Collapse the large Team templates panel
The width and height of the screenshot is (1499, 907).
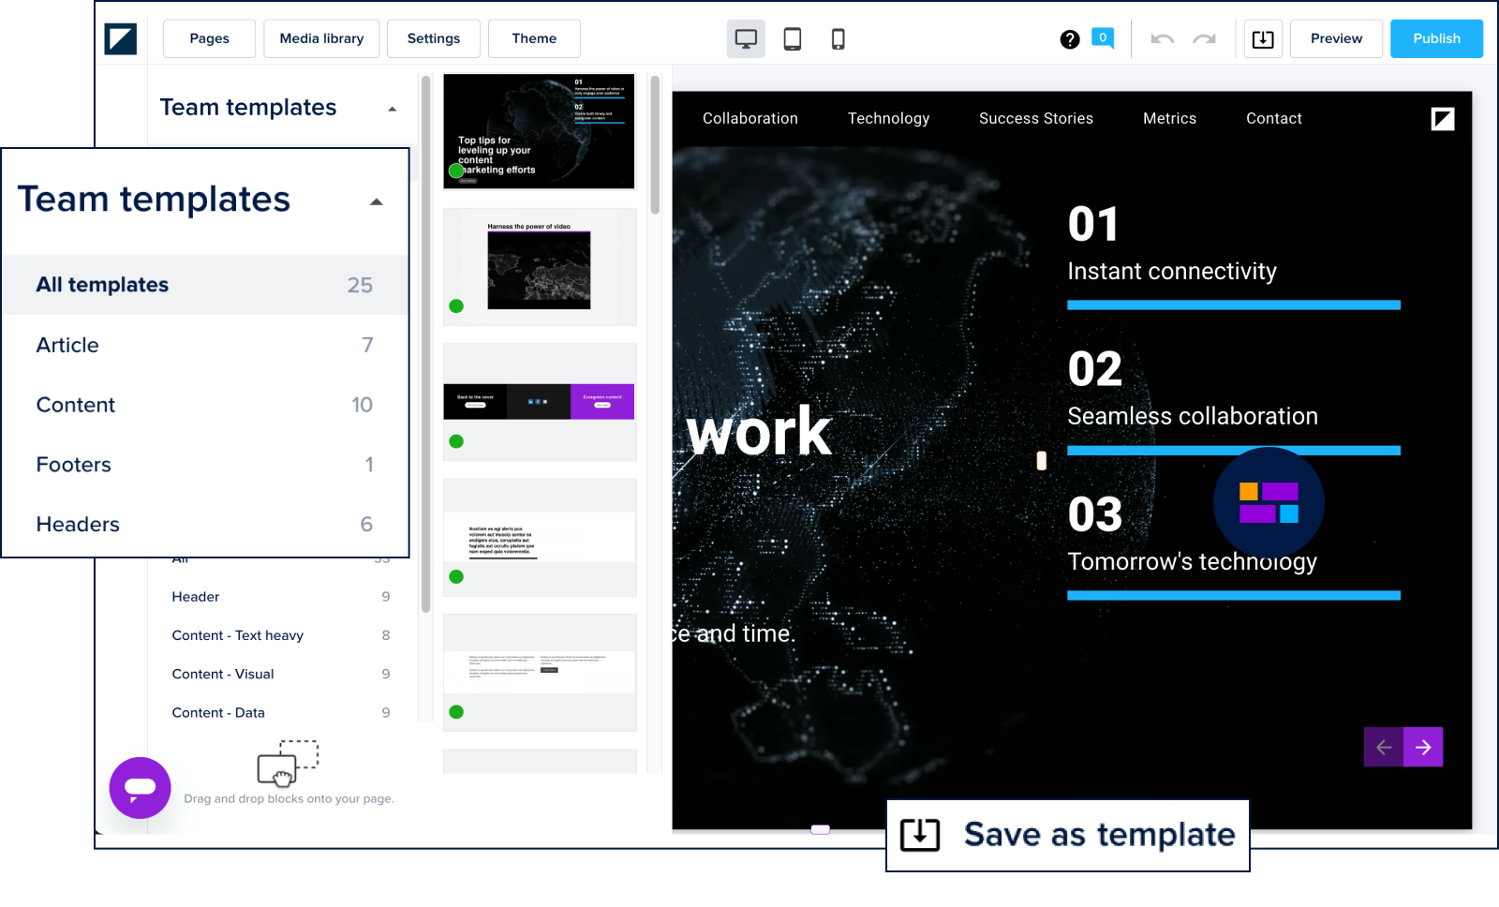(x=377, y=201)
